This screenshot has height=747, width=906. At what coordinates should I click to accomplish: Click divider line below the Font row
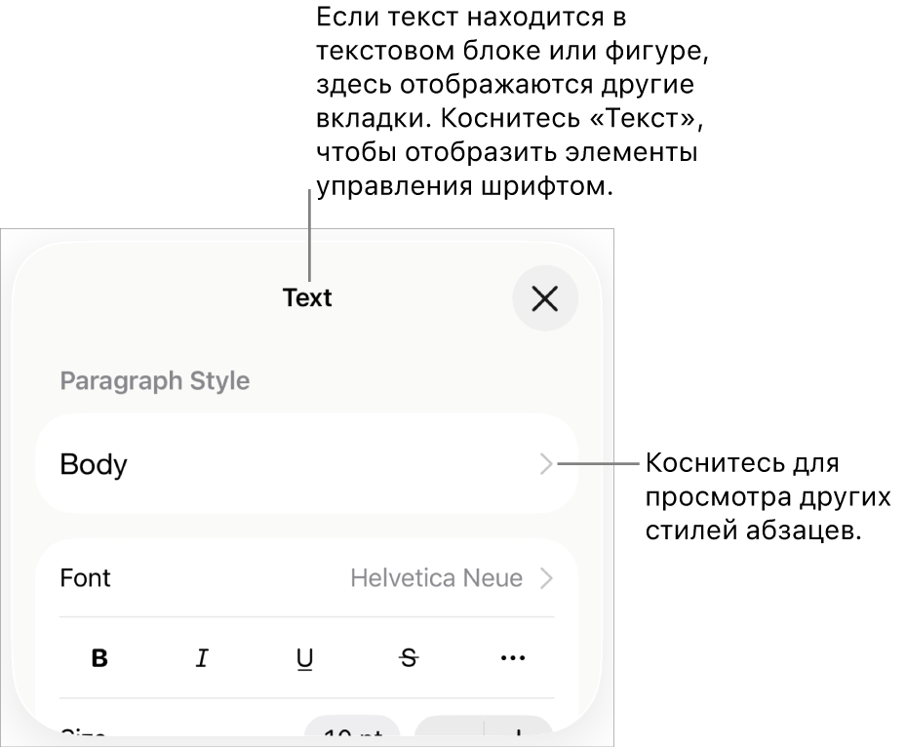[306, 617]
